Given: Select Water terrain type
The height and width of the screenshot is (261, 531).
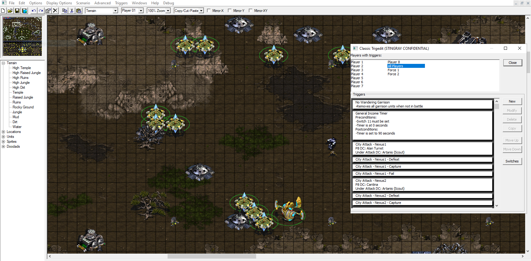Looking at the screenshot, I should (x=17, y=127).
